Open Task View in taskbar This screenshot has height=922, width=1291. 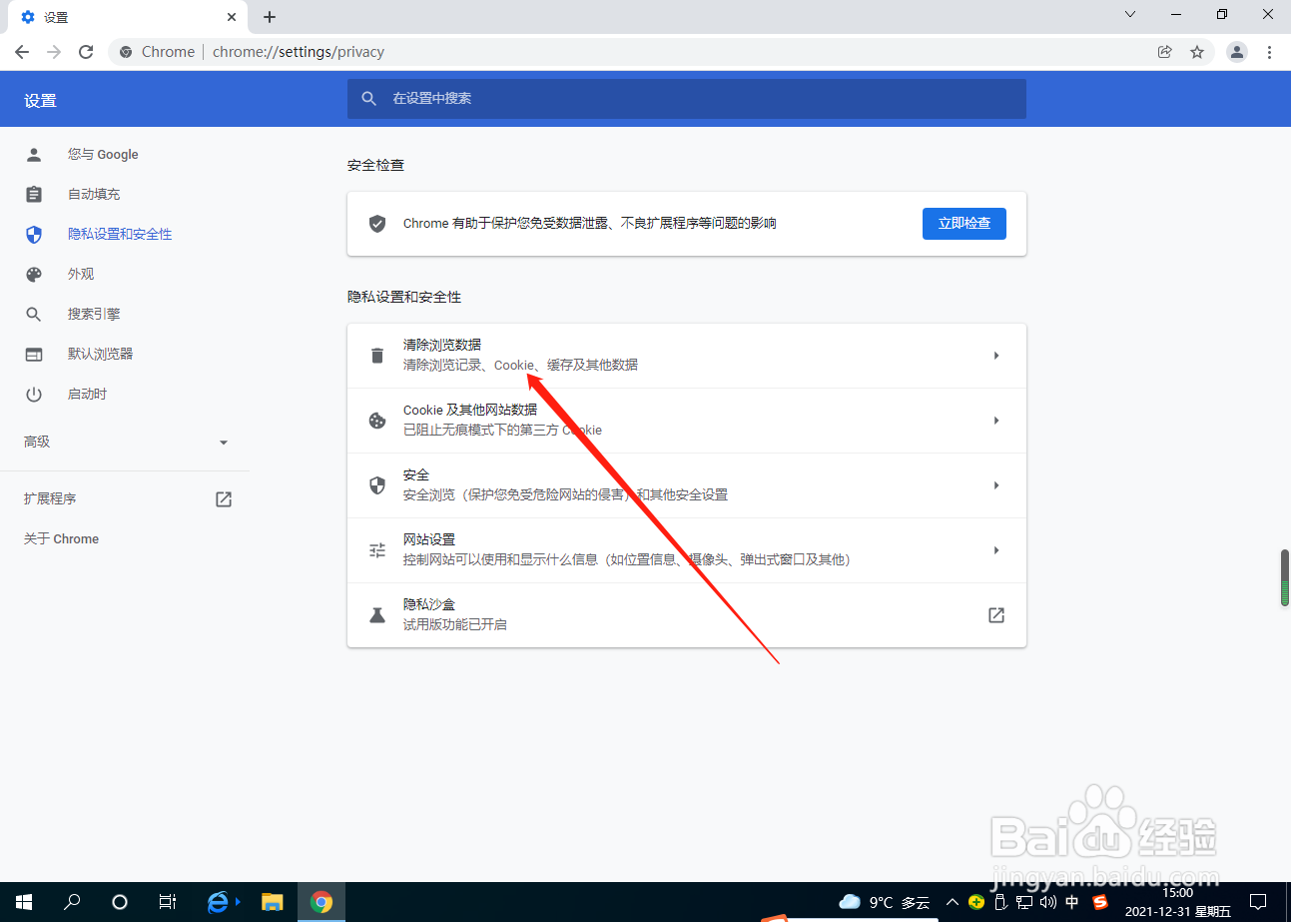point(168,902)
